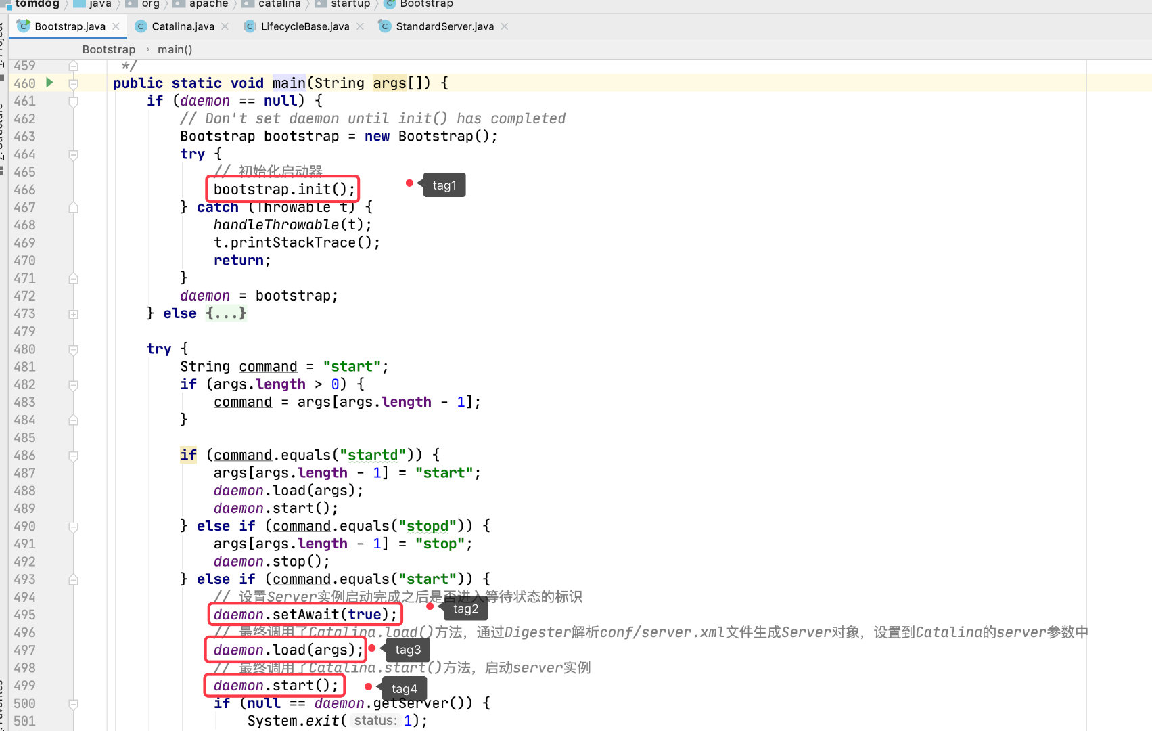Collapse the try block fold at line 464
This screenshot has height=731, width=1152.
click(73, 155)
